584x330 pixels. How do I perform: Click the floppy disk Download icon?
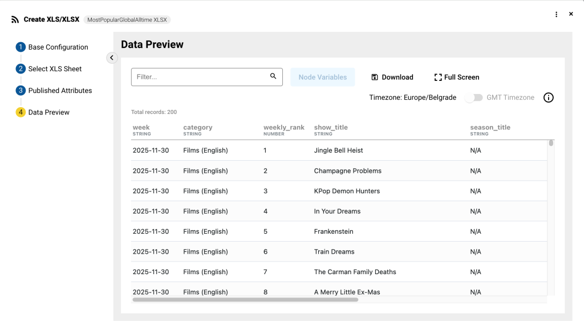tap(375, 78)
